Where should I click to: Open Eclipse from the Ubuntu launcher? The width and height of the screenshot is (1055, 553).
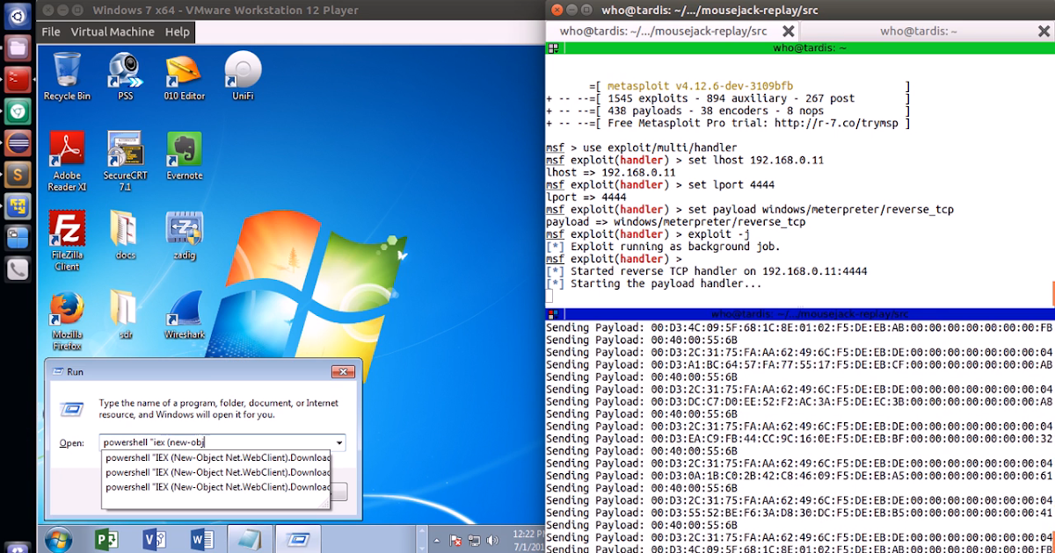(18, 142)
